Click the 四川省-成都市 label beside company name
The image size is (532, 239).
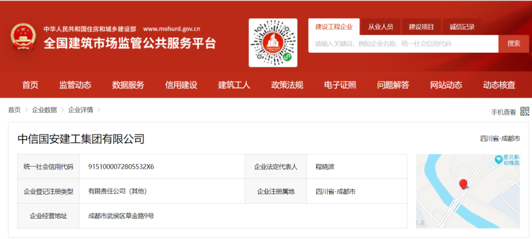500,138
